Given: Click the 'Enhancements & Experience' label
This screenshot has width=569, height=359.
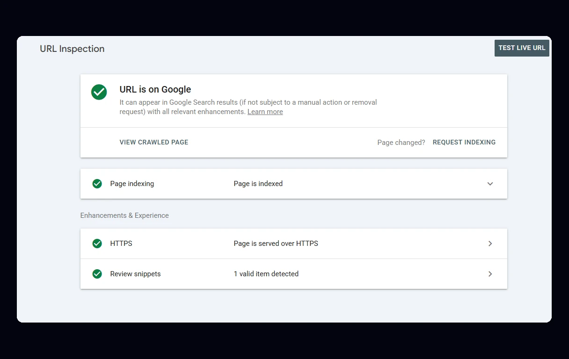Looking at the screenshot, I should coord(124,215).
